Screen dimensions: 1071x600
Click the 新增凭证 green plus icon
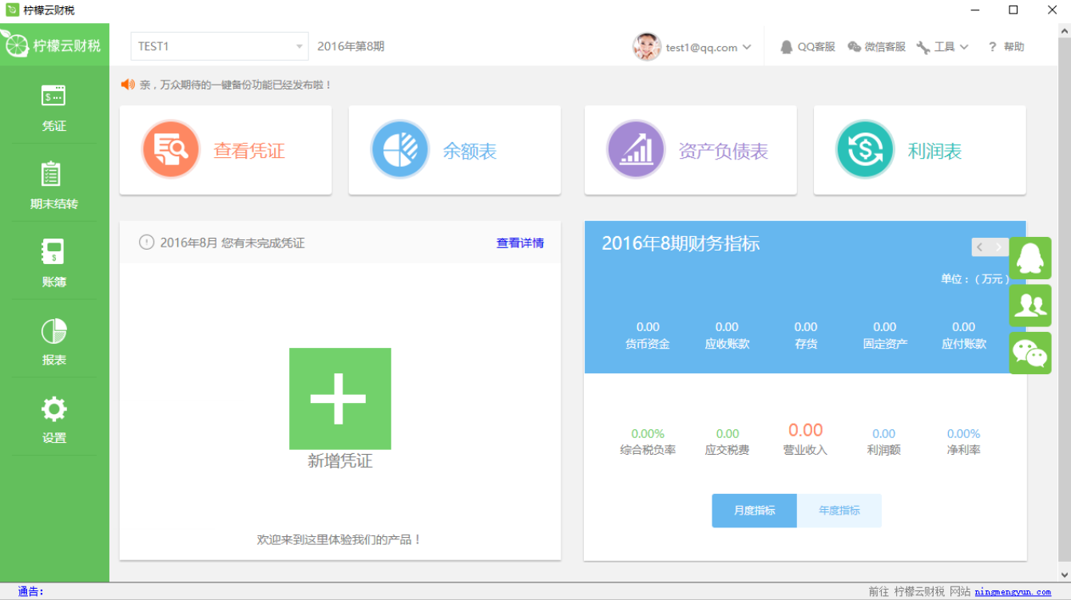click(x=340, y=397)
